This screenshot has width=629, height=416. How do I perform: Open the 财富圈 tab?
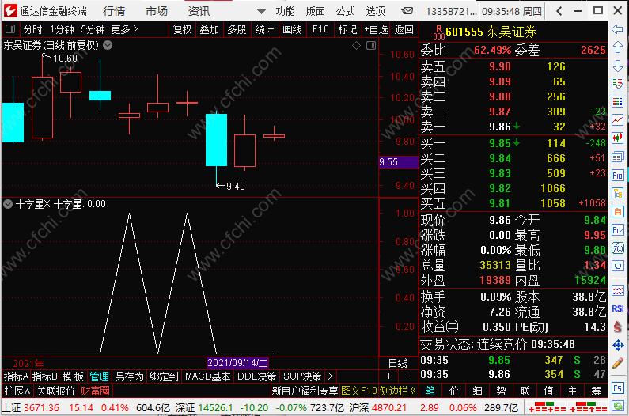tap(95, 391)
